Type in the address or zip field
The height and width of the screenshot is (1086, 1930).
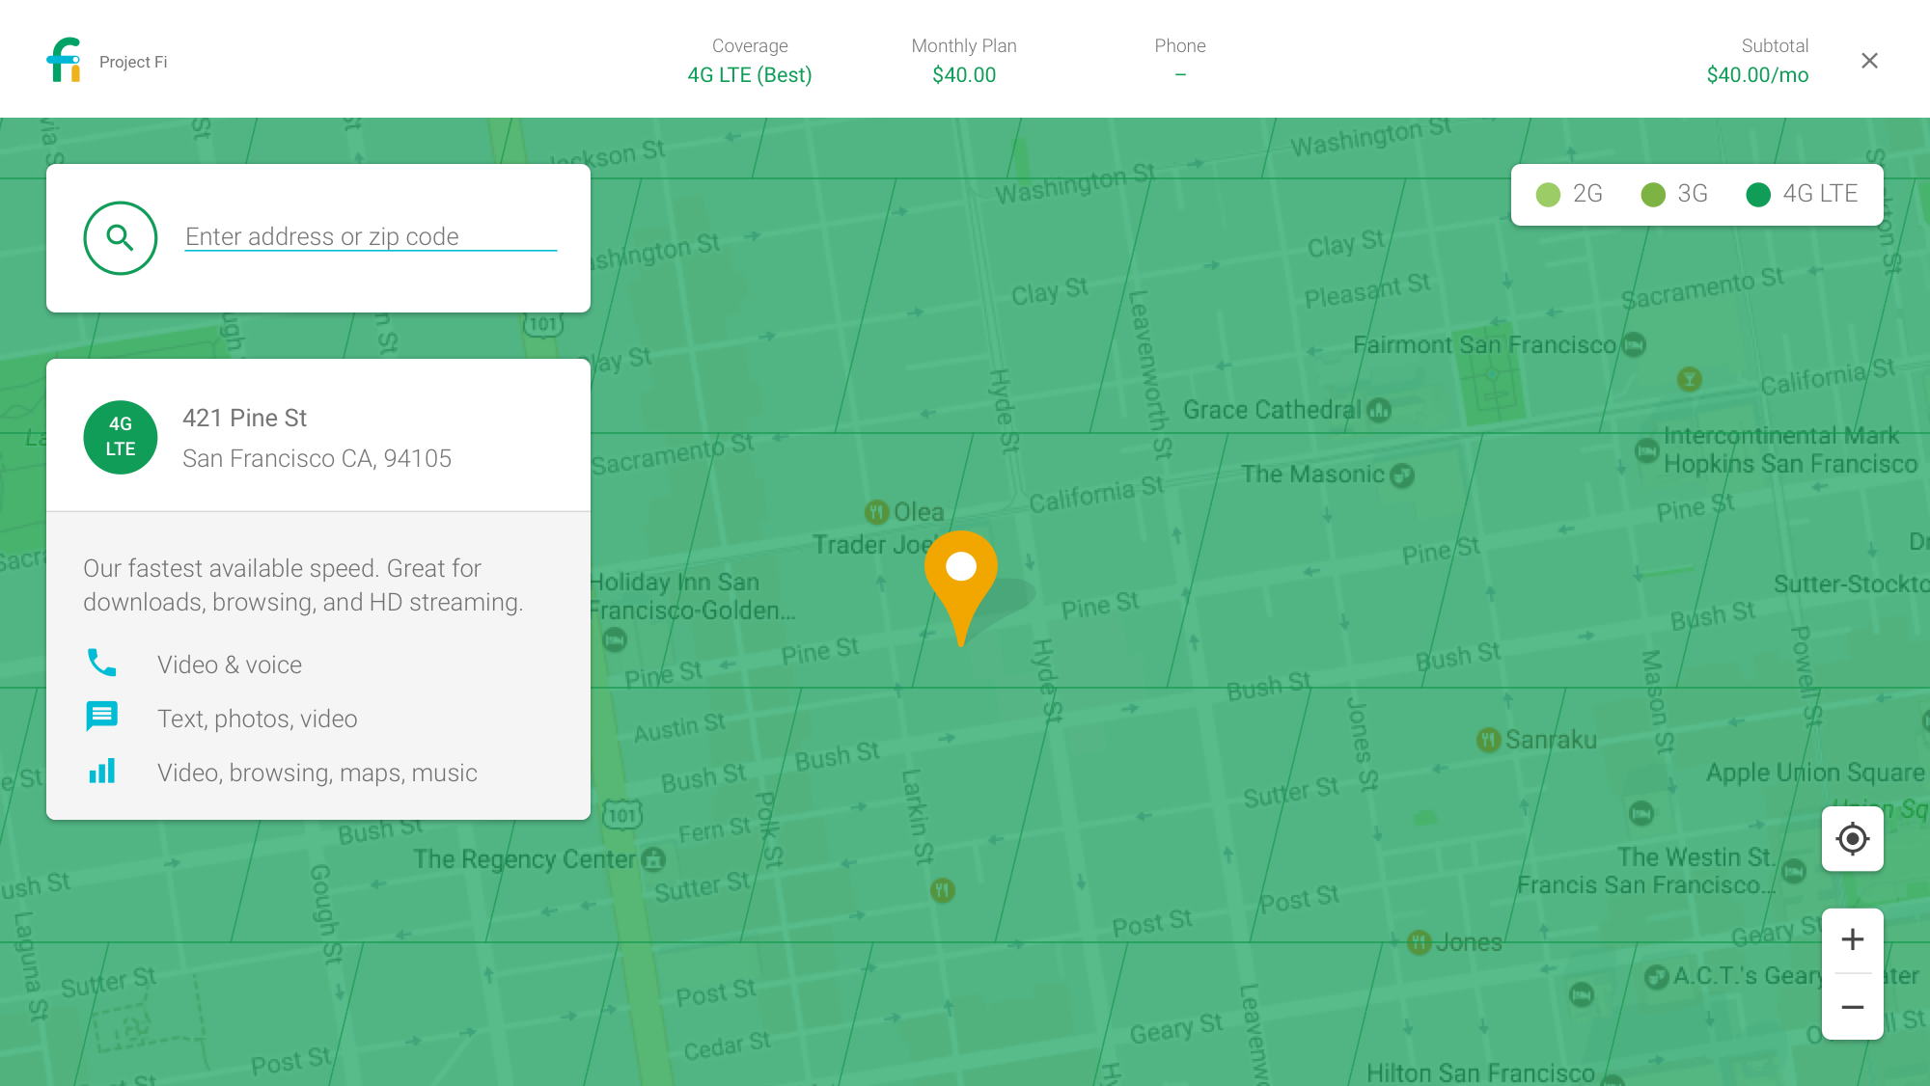coord(371,237)
